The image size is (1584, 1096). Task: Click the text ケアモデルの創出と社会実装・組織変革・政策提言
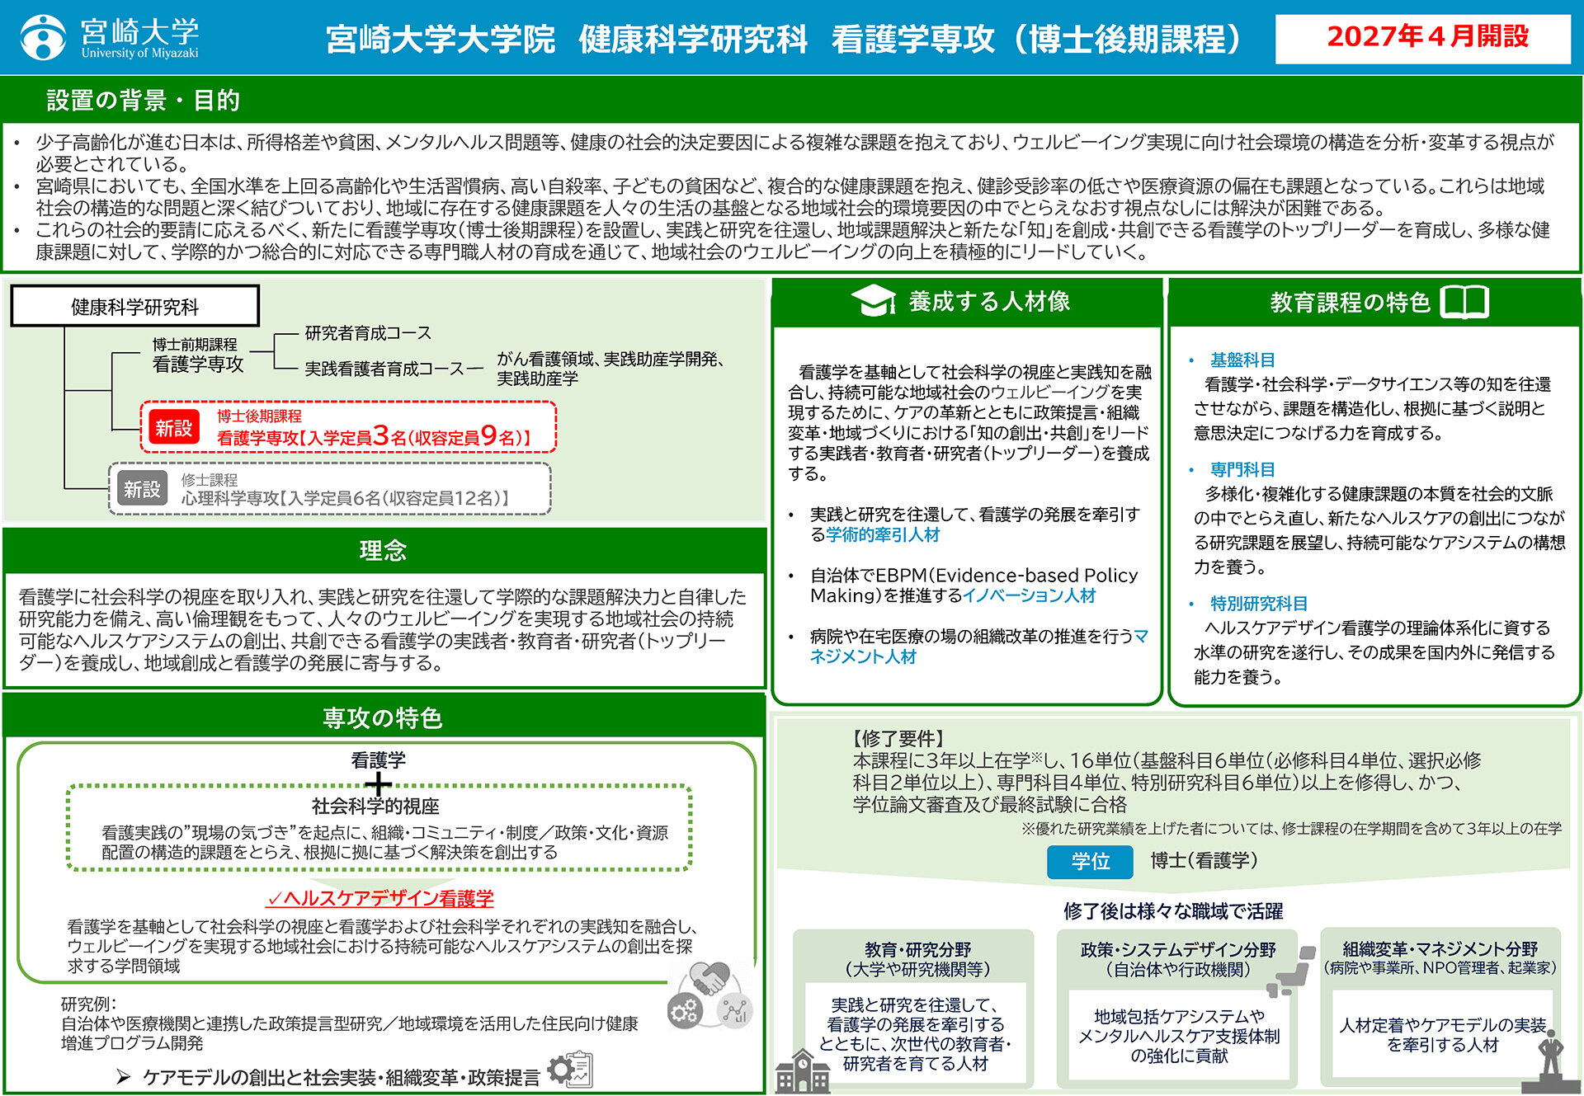(x=341, y=1077)
